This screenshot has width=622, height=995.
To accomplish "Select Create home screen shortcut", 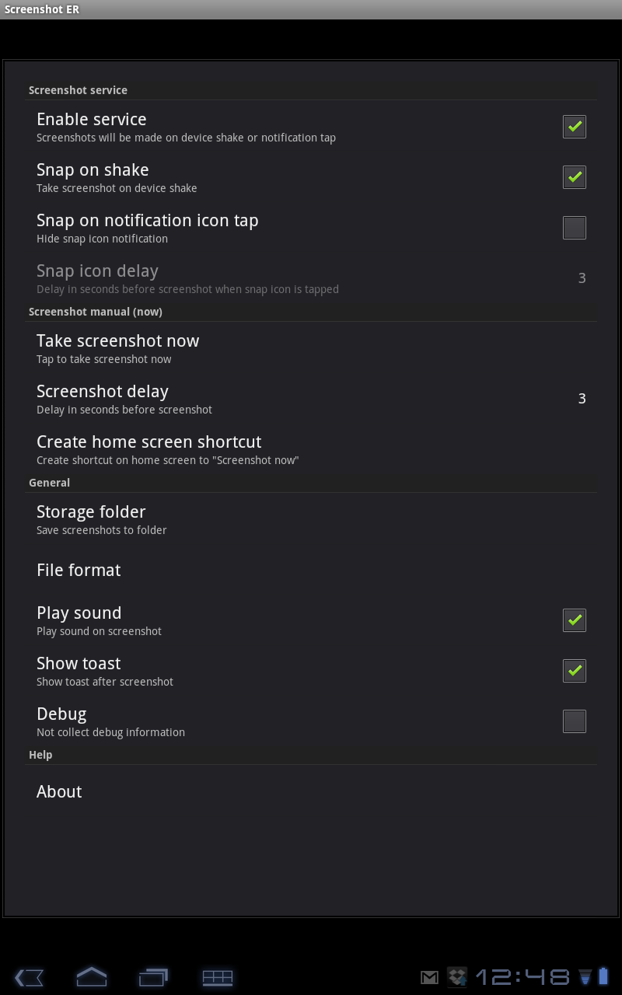I will (x=311, y=449).
